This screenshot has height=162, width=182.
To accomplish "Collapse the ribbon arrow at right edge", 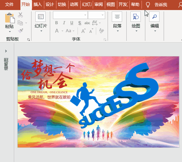I will 181,40.
